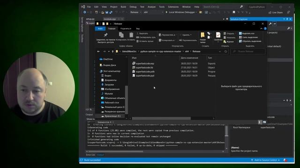Open Удалить (Delete) dropdown in ribbon

coord(186,35)
